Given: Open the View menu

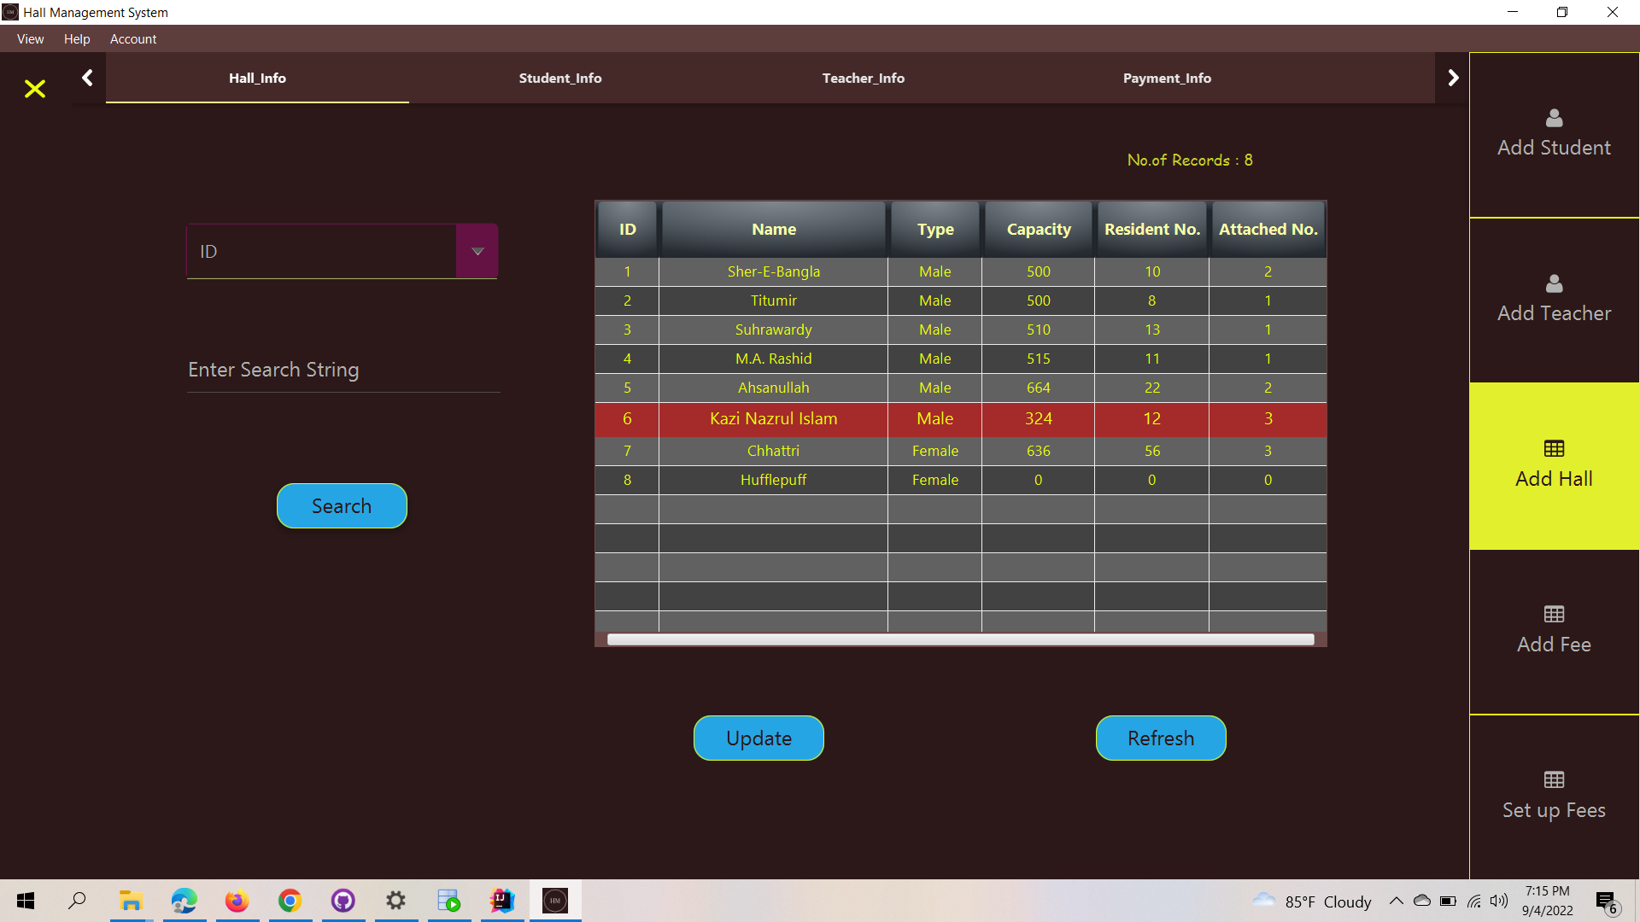Looking at the screenshot, I should [x=30, y=39].
